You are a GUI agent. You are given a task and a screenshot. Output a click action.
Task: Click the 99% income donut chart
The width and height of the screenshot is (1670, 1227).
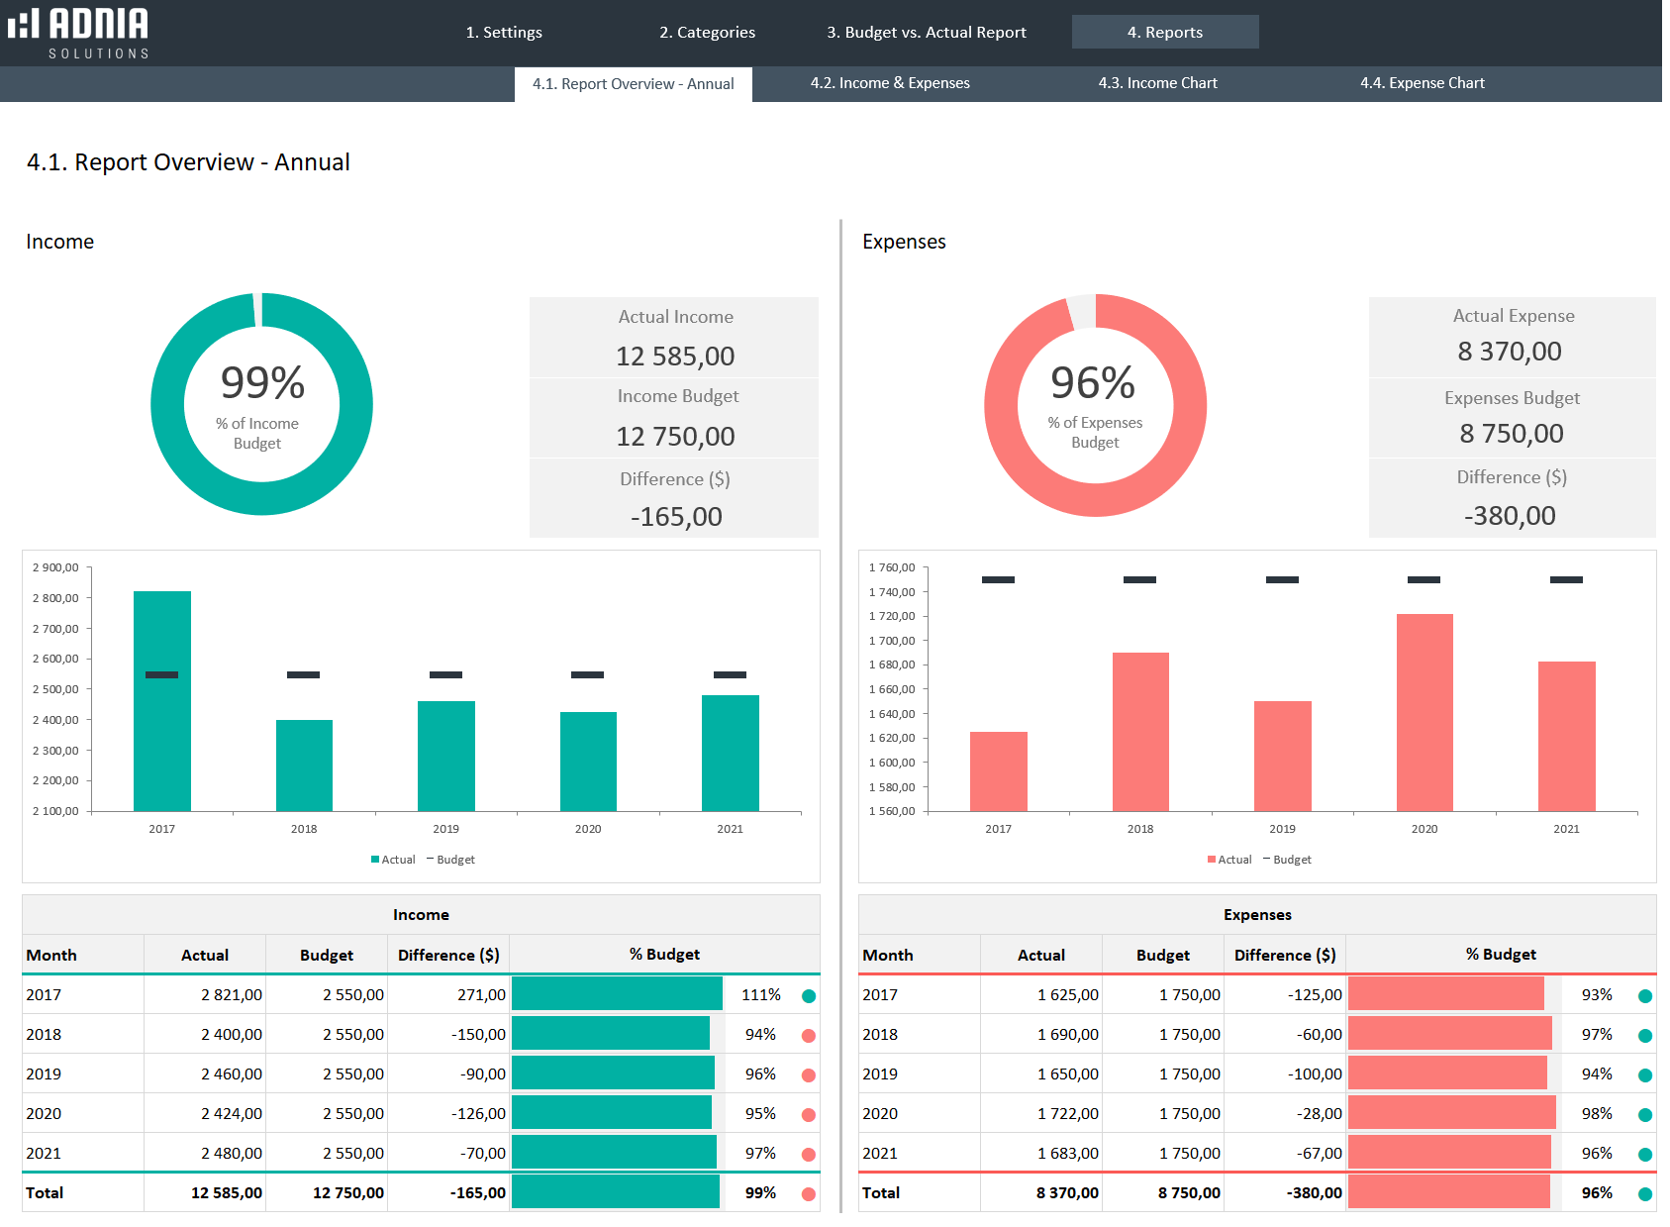(x=261, y=404)
